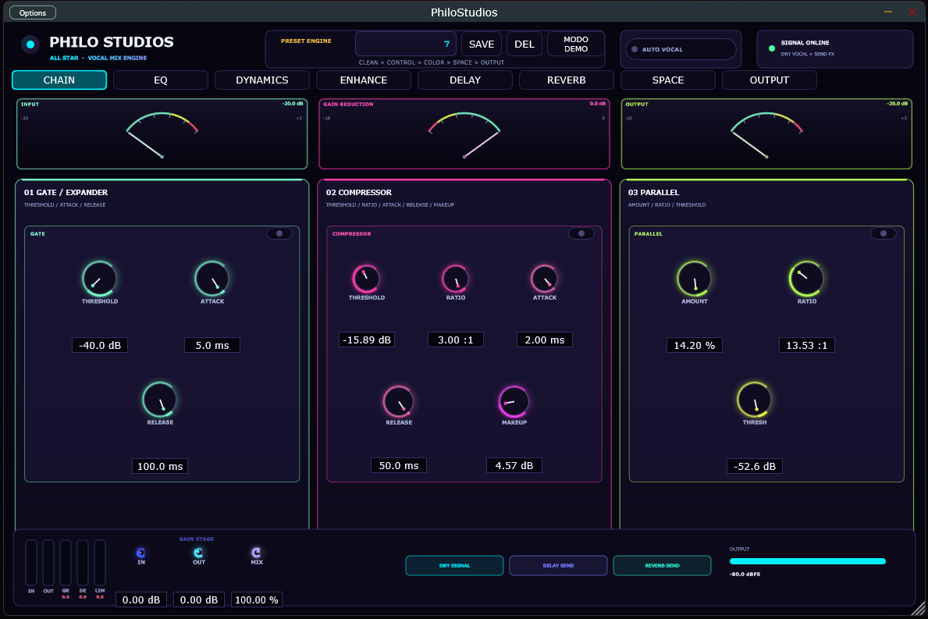Screen dimensions: 928x619
Task: Click the cyan output level bar
Action: coord(807,561)
